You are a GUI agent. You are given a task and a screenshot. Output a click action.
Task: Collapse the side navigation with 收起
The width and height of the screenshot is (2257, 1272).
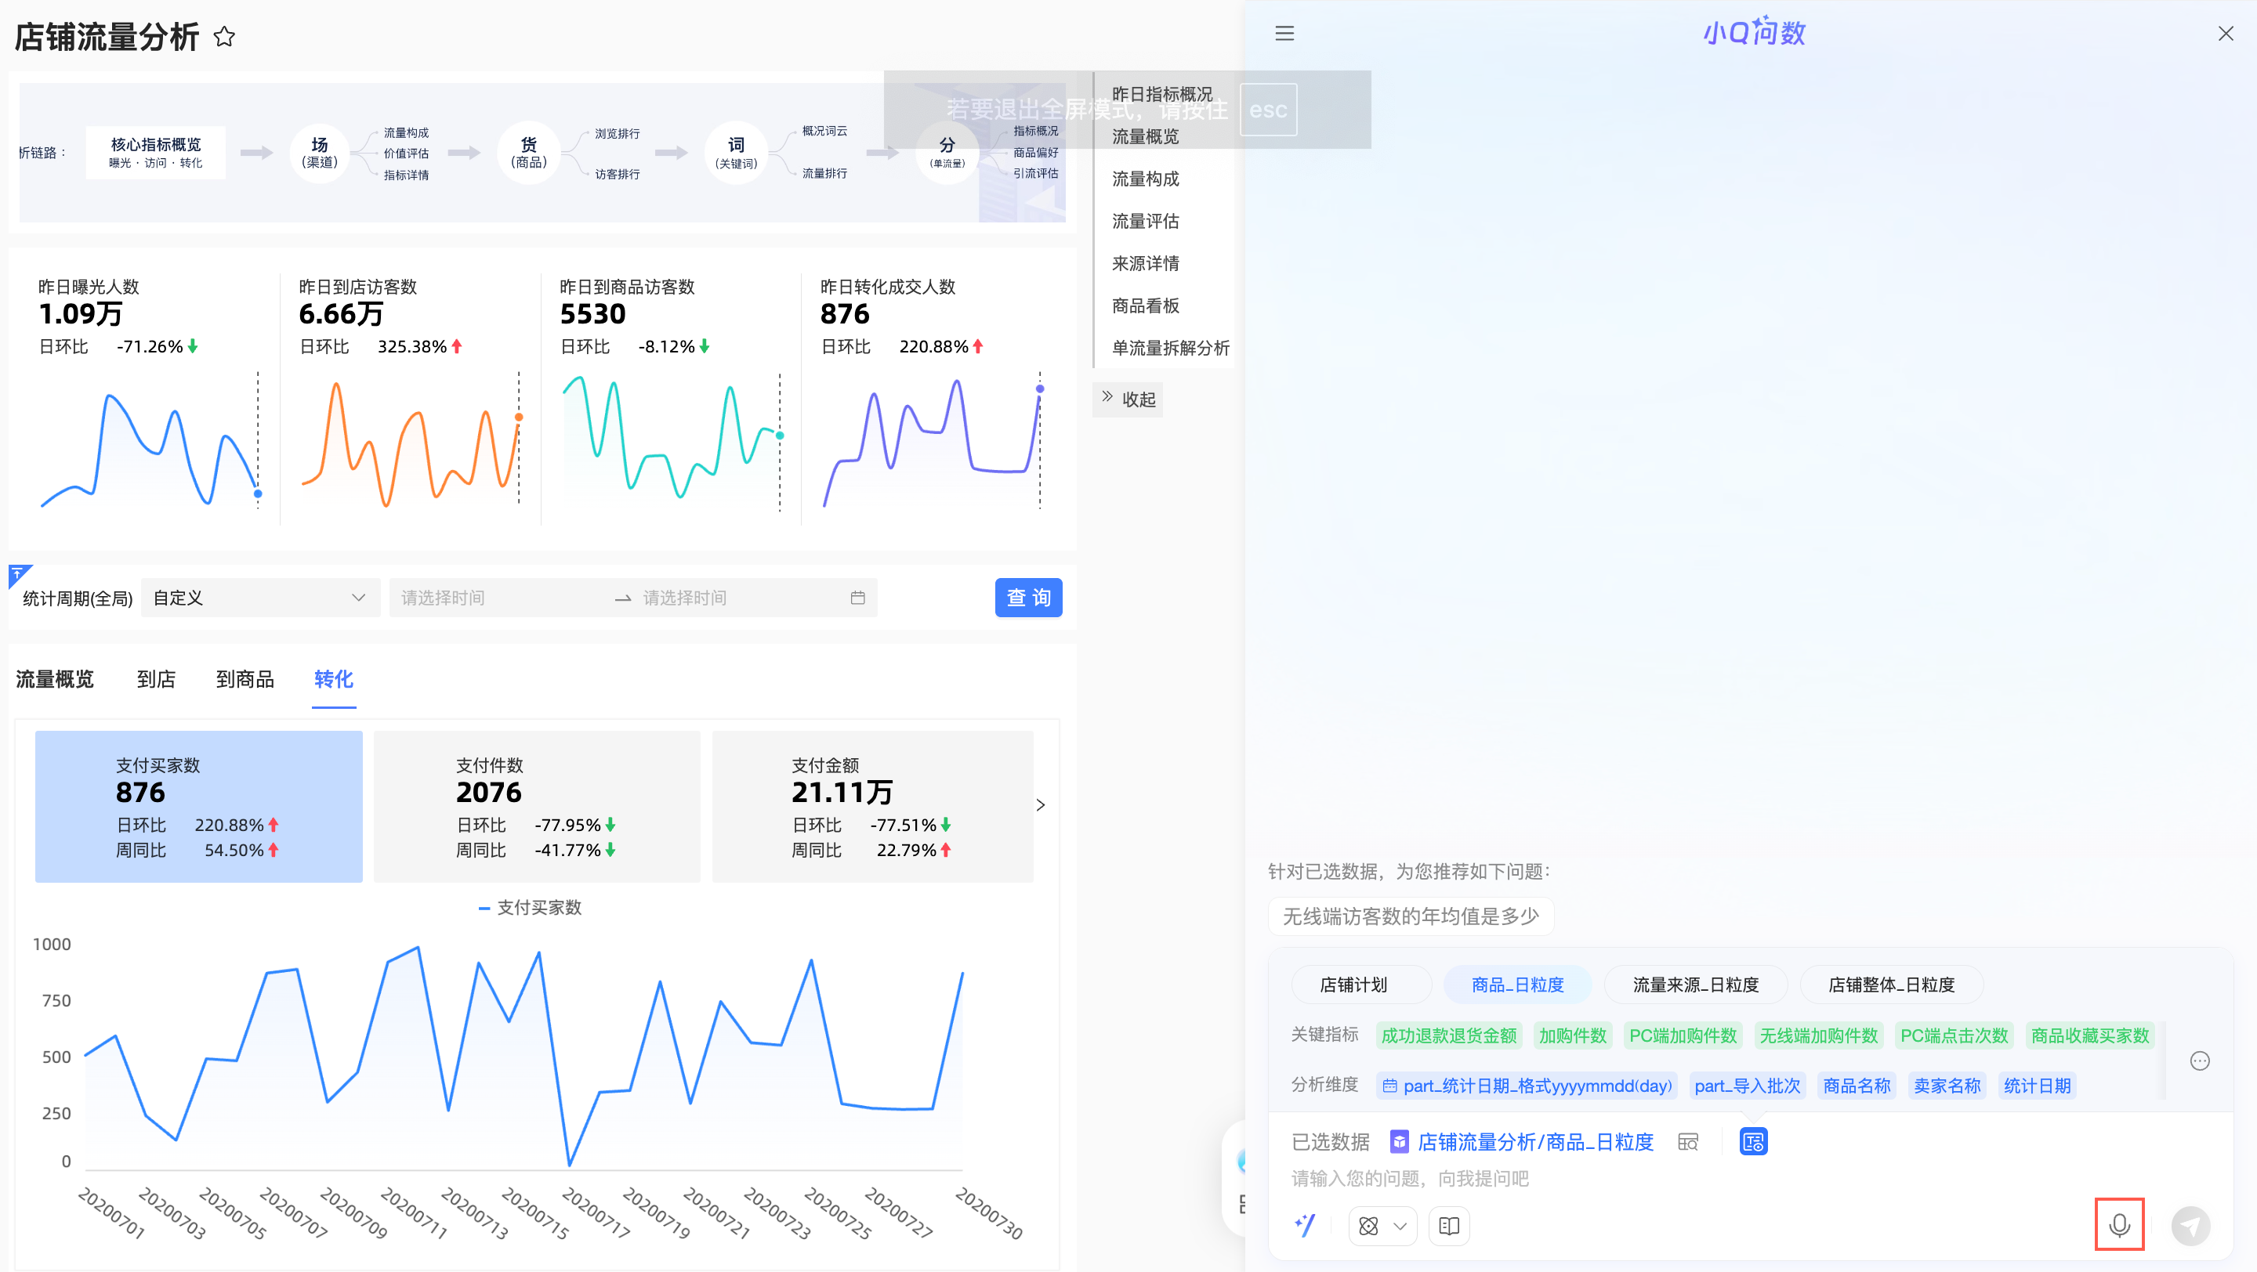(1128, 399)
